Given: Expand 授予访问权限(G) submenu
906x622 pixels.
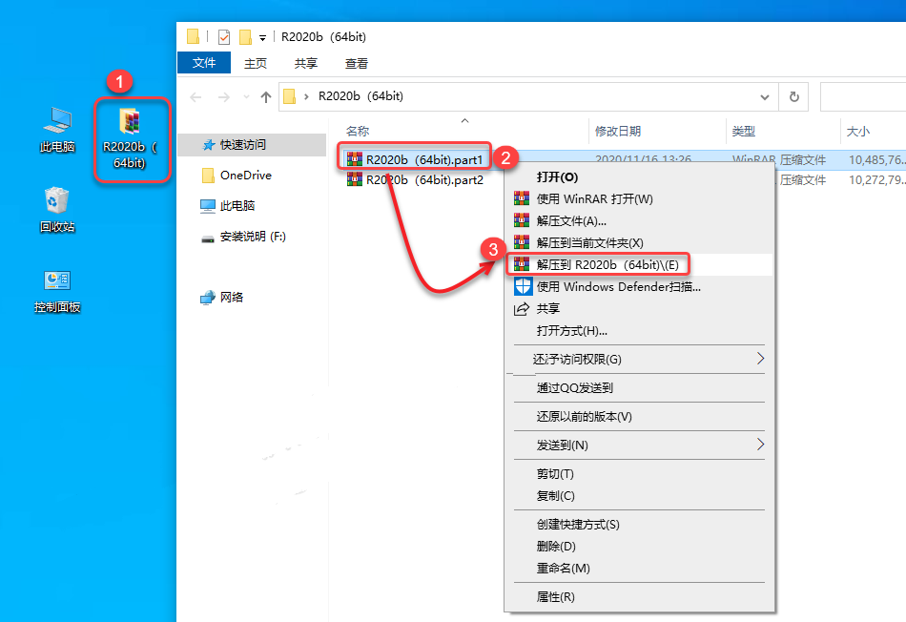Looking at the screenshot, I should click(x=638, y=359).
